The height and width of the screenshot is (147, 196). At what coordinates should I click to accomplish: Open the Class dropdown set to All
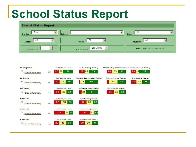154,32
